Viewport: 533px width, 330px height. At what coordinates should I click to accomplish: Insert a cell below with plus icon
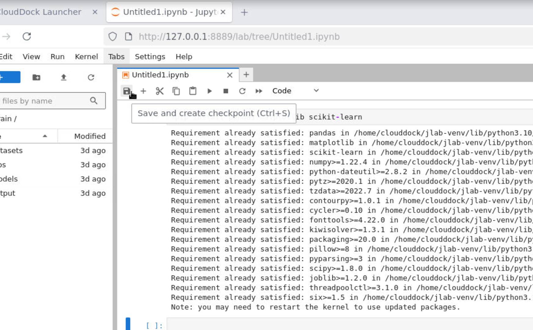tap(143, 91)
